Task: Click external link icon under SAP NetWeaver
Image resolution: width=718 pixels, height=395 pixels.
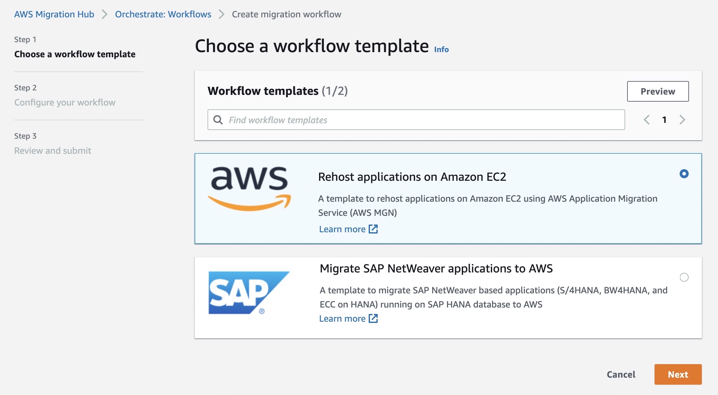Action: pos(373,318)
